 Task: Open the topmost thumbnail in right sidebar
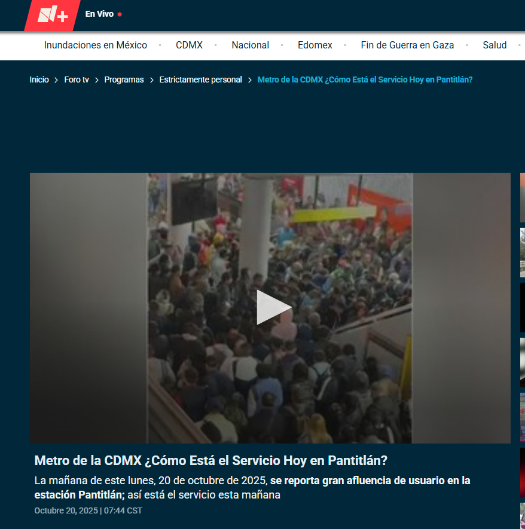522,198
